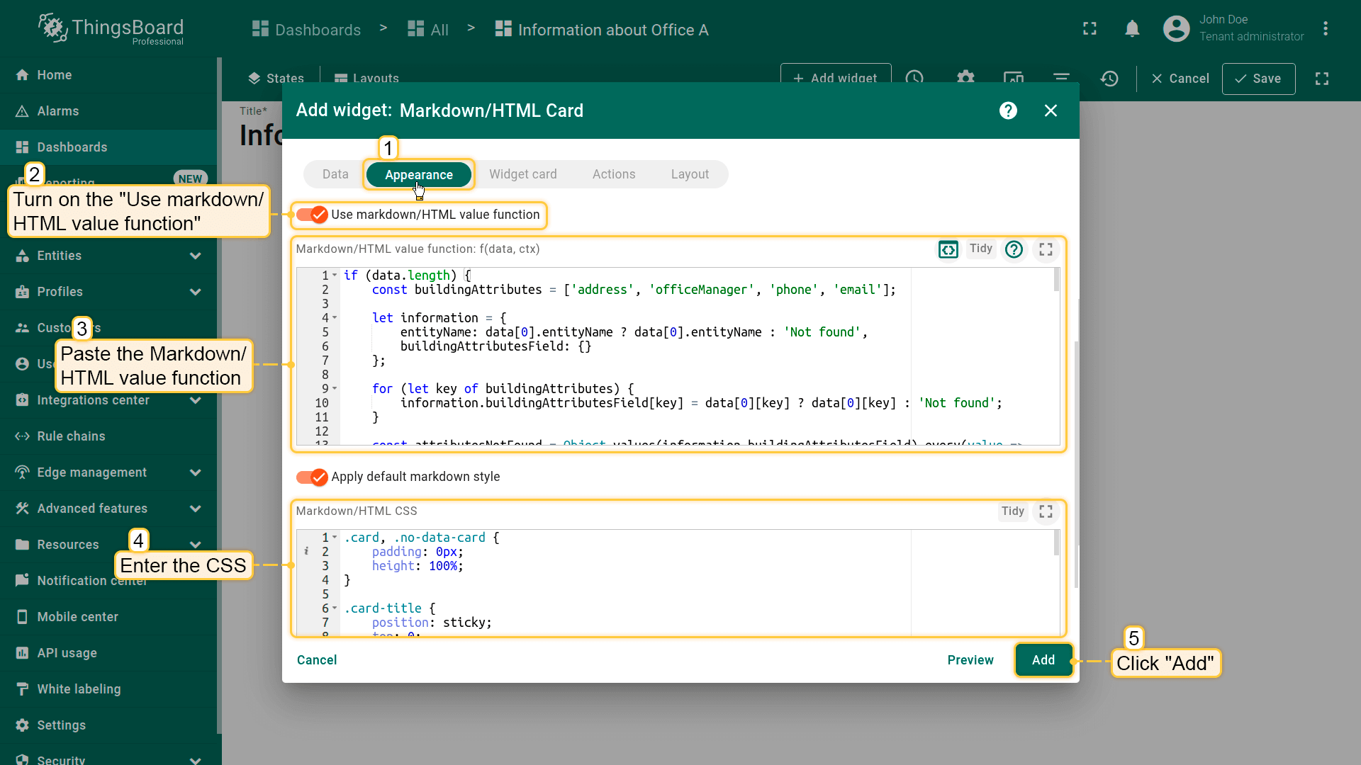The height and width of the screenshot is (765, 1361).
Task: Expand the CSS editor to fullscreen
Action: [1046, 511]
